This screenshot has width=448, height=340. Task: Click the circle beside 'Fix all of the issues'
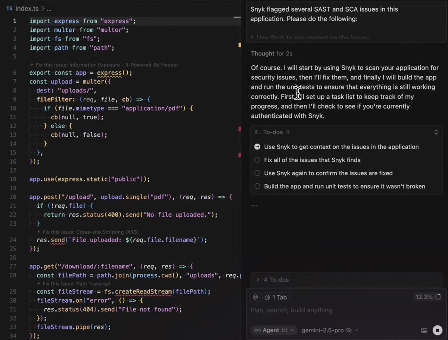pyautogui.click(x=257, y=160)
